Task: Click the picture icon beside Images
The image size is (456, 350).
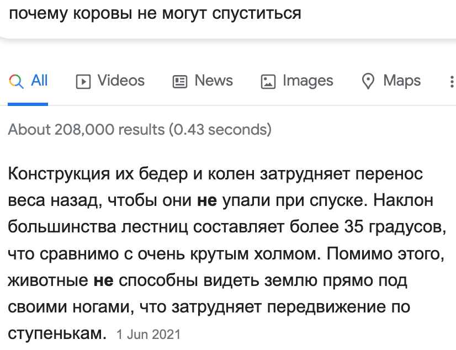Action: tap(268, 82)
